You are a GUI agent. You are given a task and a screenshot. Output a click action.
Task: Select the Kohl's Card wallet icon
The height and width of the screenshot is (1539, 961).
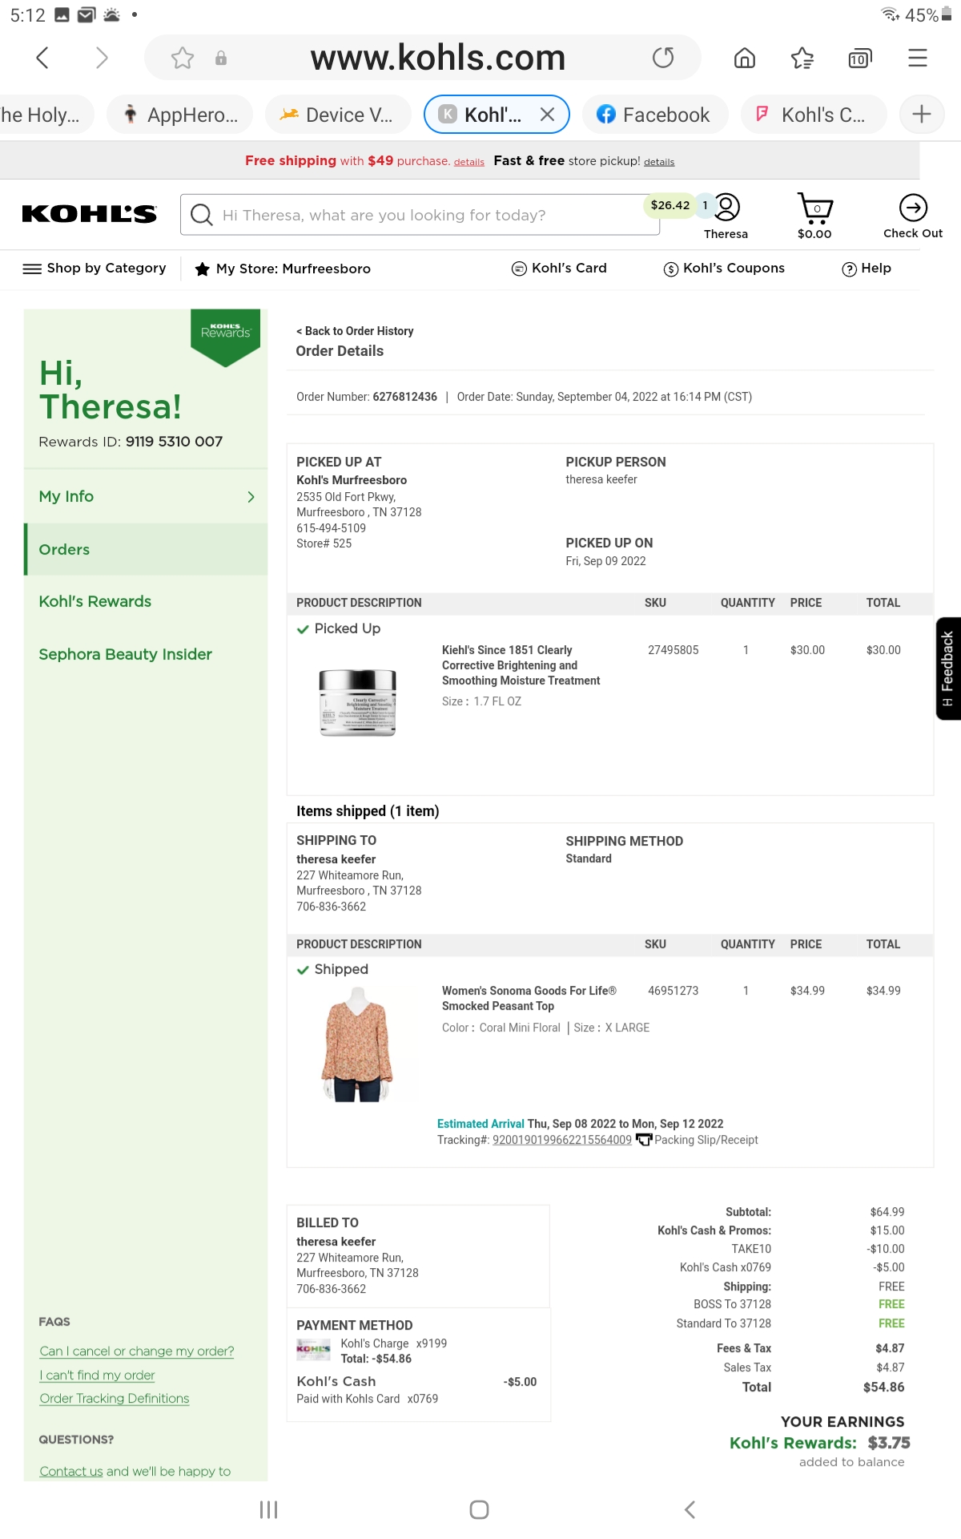point(517,268)
